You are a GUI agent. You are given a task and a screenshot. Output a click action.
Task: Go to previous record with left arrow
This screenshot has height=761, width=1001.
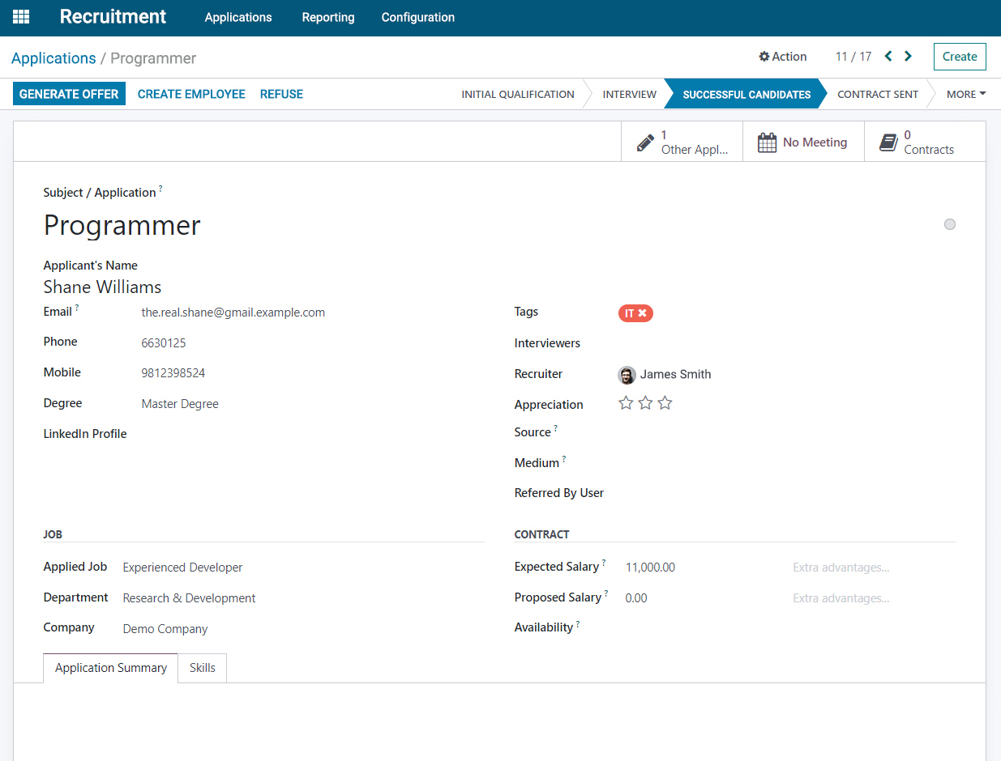click(888, 56)
